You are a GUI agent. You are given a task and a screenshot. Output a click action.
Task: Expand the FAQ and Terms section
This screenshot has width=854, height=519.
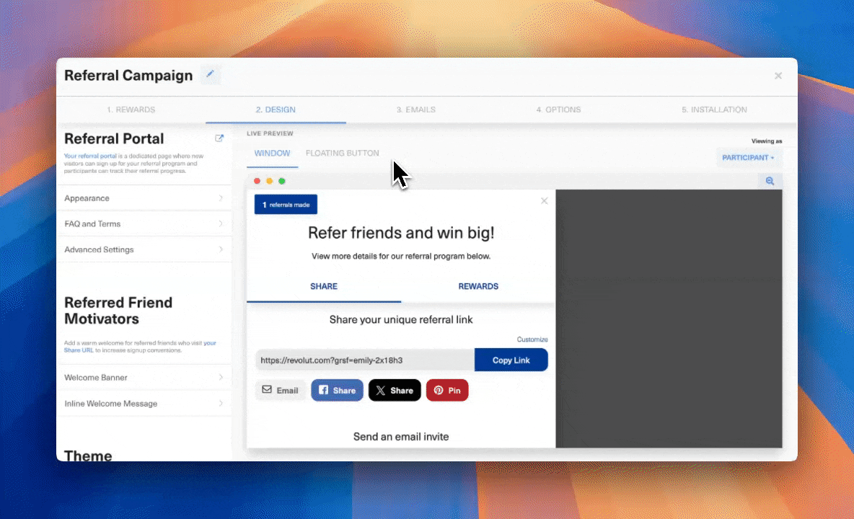pyautogui.click(x=144, y=223)
